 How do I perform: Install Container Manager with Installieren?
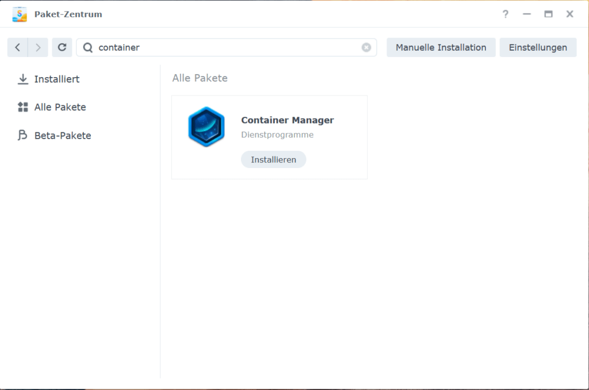click(273, 160)
